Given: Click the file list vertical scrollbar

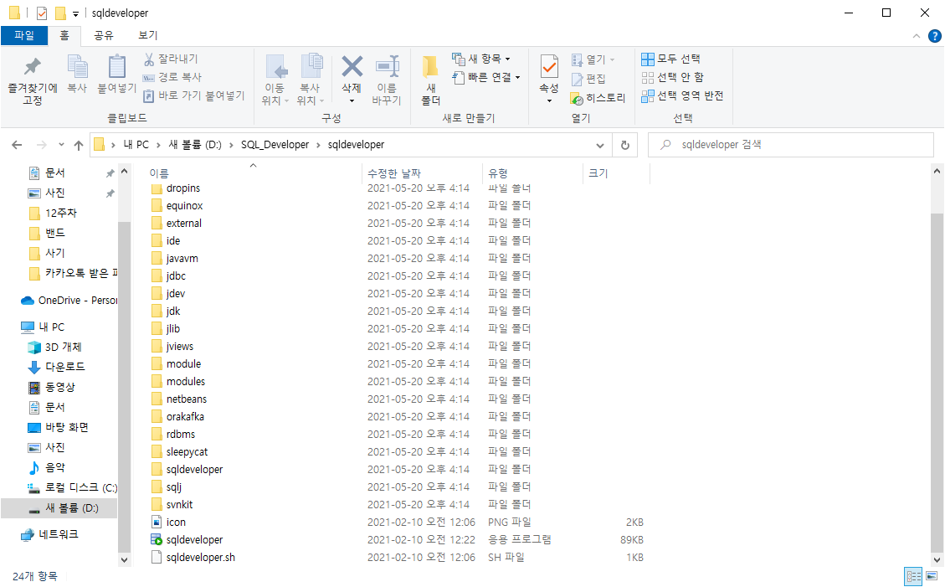Looking at the screenshot, I should [x=937, y=382].
